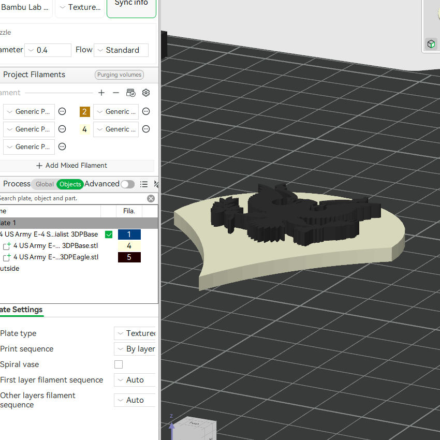The width and height of the screenshot is (440, 440).
Task: Click the search plate, object and part field
Action: pyautogui.click(x=73, y=198)
